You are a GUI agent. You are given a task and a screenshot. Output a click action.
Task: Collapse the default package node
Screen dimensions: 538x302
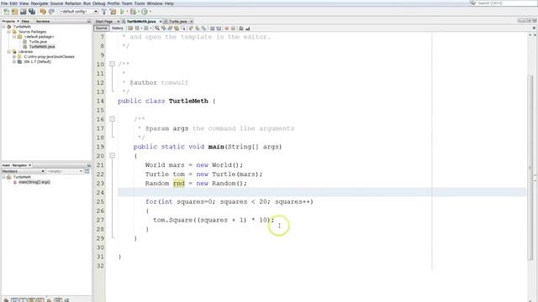14,37
